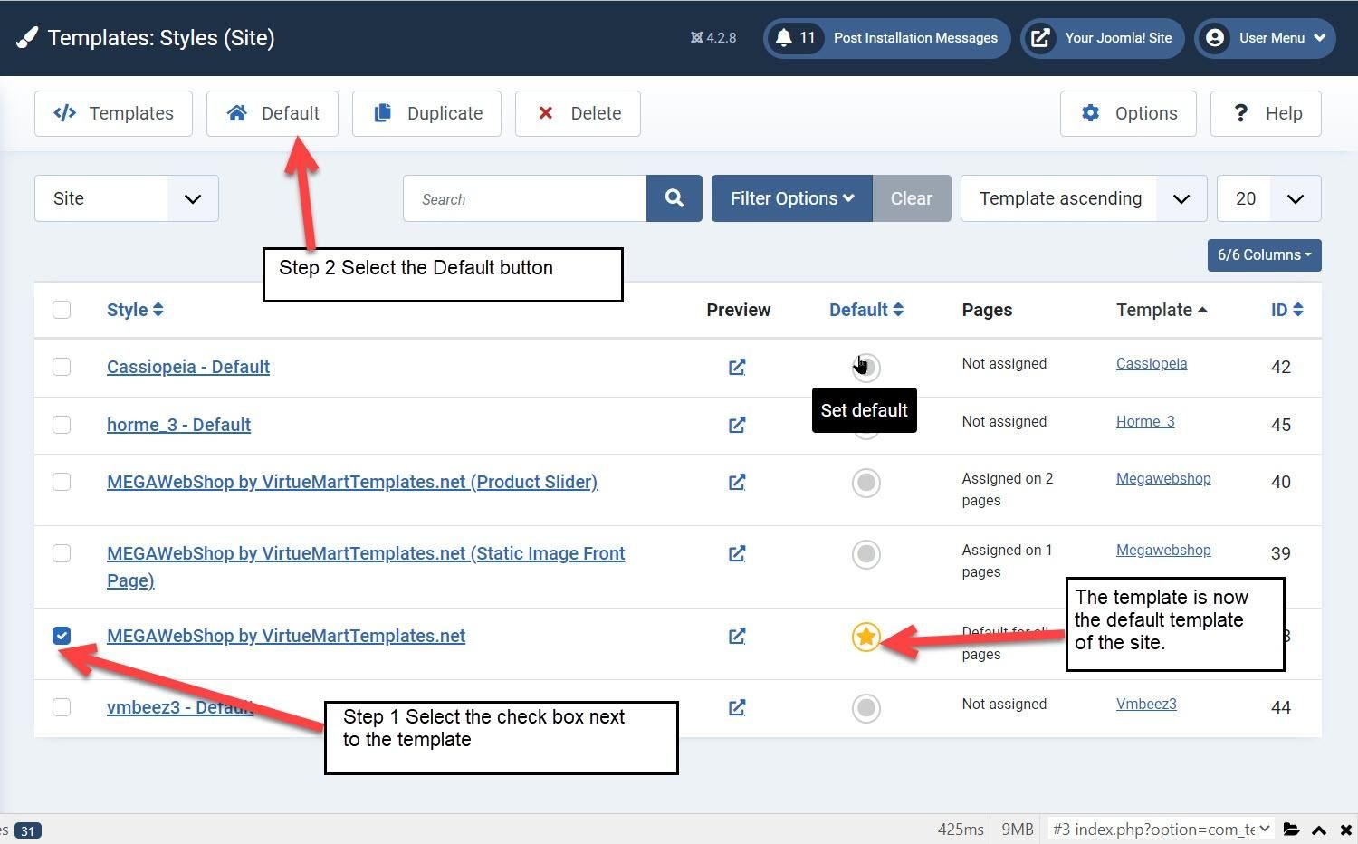The height and width of the screenshot is (844, 1358).
Task: Set Cassiopeia - Default as default style
Action: pyautogui.click(x=866, y=367)
